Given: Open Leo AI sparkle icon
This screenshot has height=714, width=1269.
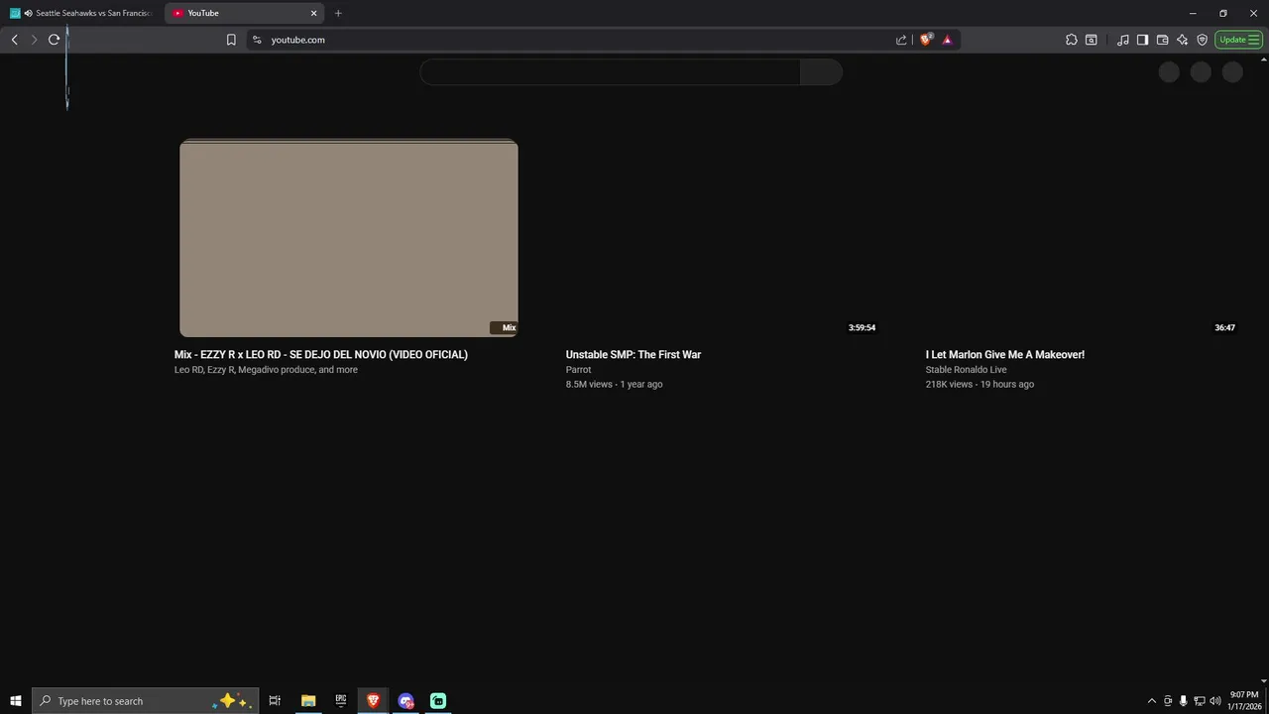Looking at the screenshot, I should point(1182,40).
